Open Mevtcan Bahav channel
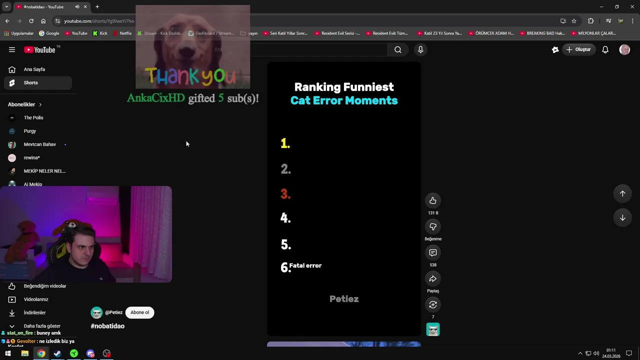 [x=38, y=144]
